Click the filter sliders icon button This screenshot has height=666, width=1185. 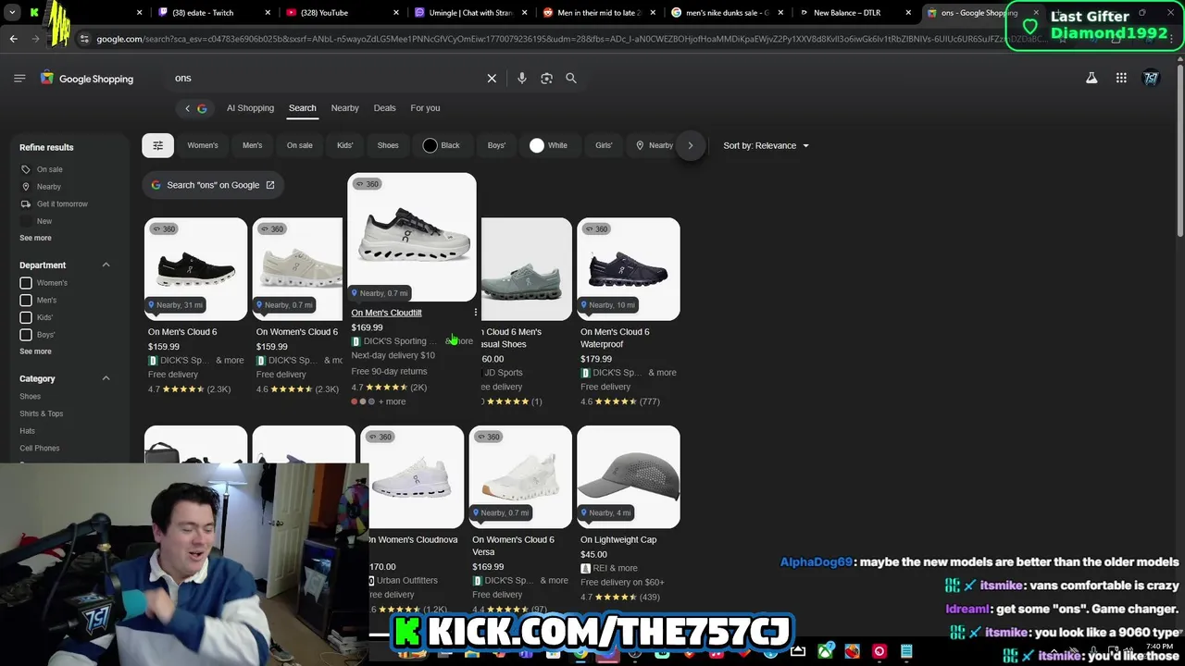point(157,145)
